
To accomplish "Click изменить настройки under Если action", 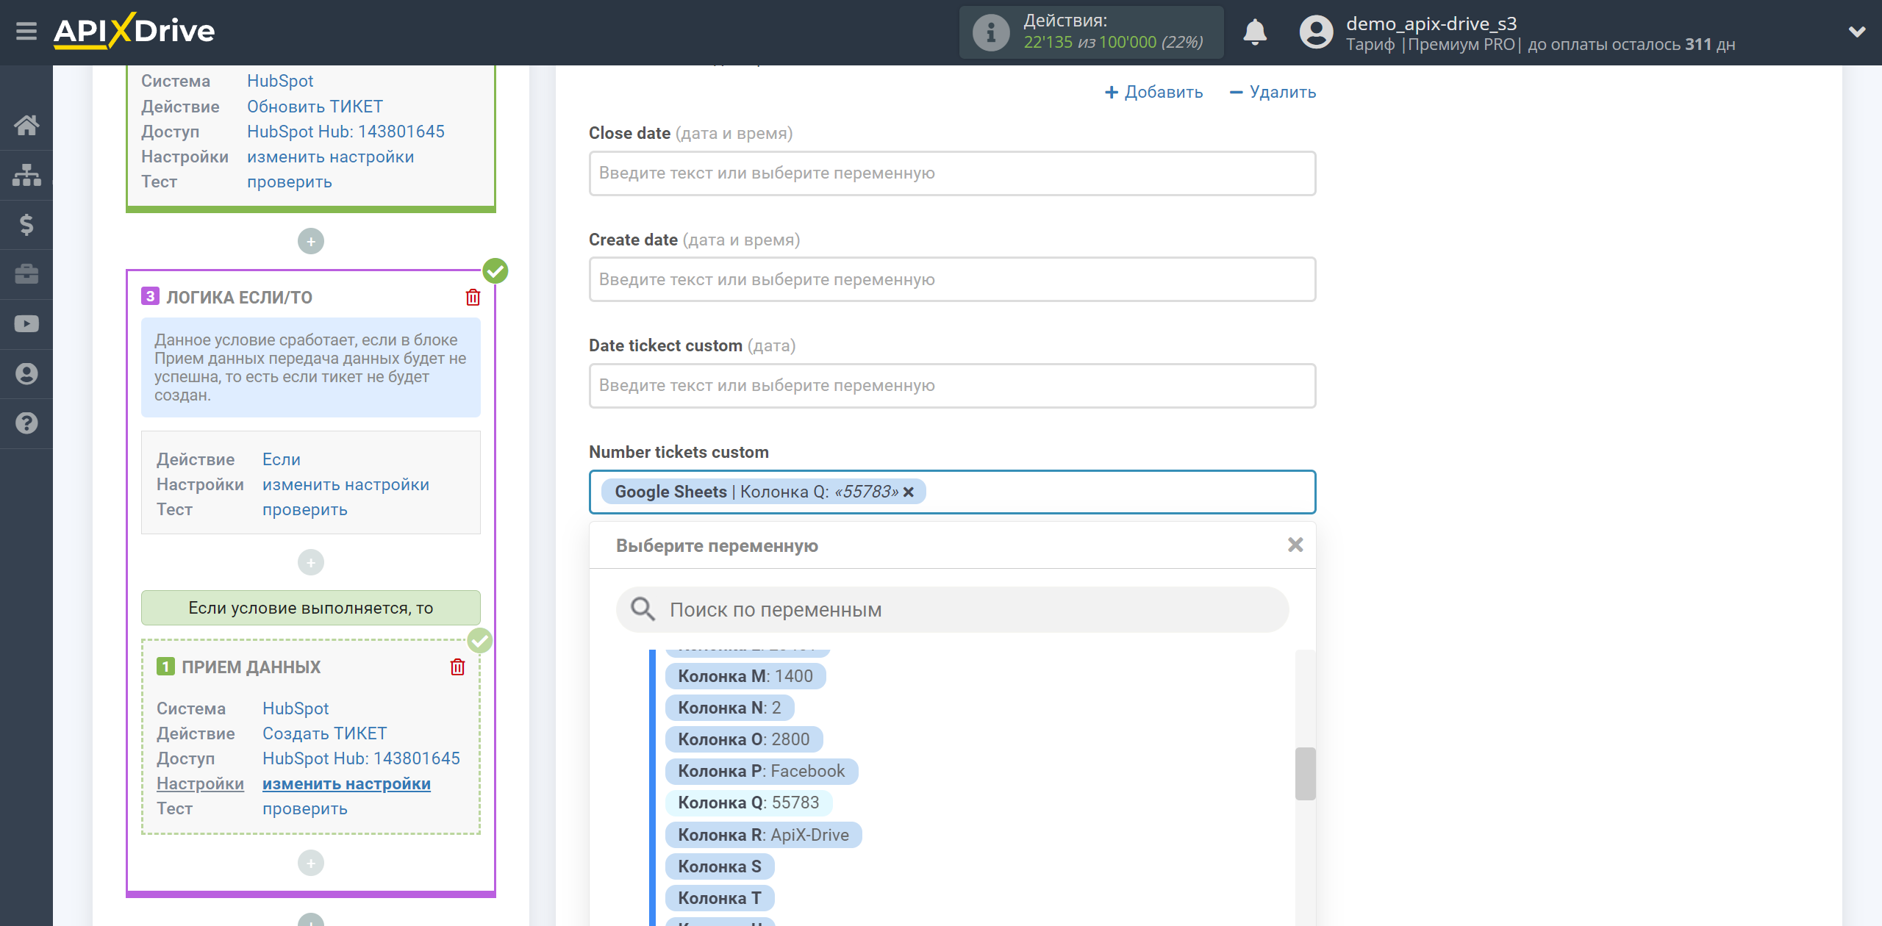I will pyautogui.click(x=346, y=484).
